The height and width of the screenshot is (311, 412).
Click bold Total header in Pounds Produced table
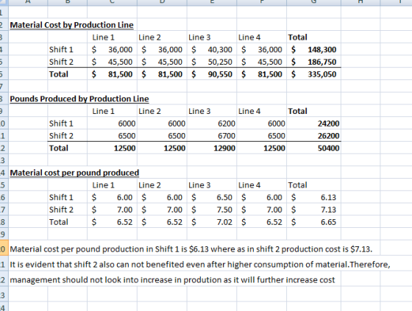(x=313, y=111)
